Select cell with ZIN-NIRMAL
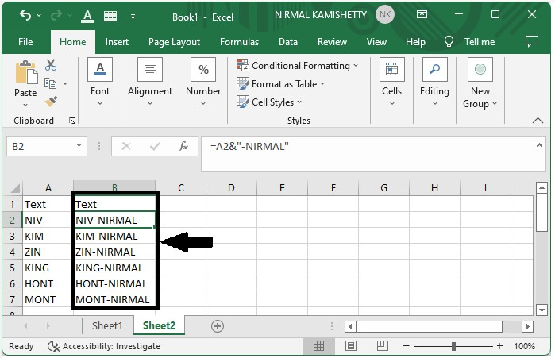The width and height of the screenshot is (555, 358). point(114,252)
